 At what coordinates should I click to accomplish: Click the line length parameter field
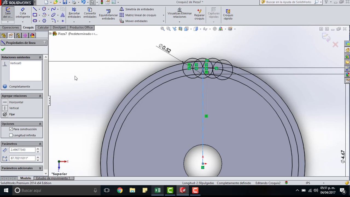pyautogui.click(x=22, y=150)
